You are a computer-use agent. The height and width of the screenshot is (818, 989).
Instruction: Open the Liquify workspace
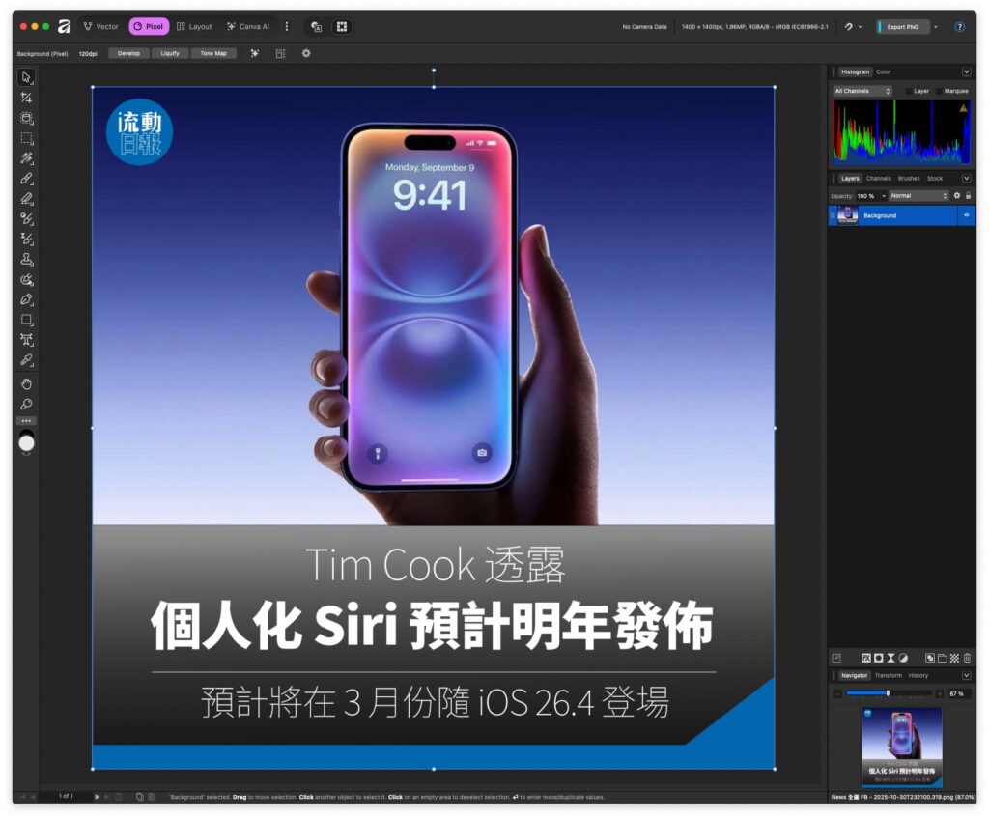click(x=170, y=53)
